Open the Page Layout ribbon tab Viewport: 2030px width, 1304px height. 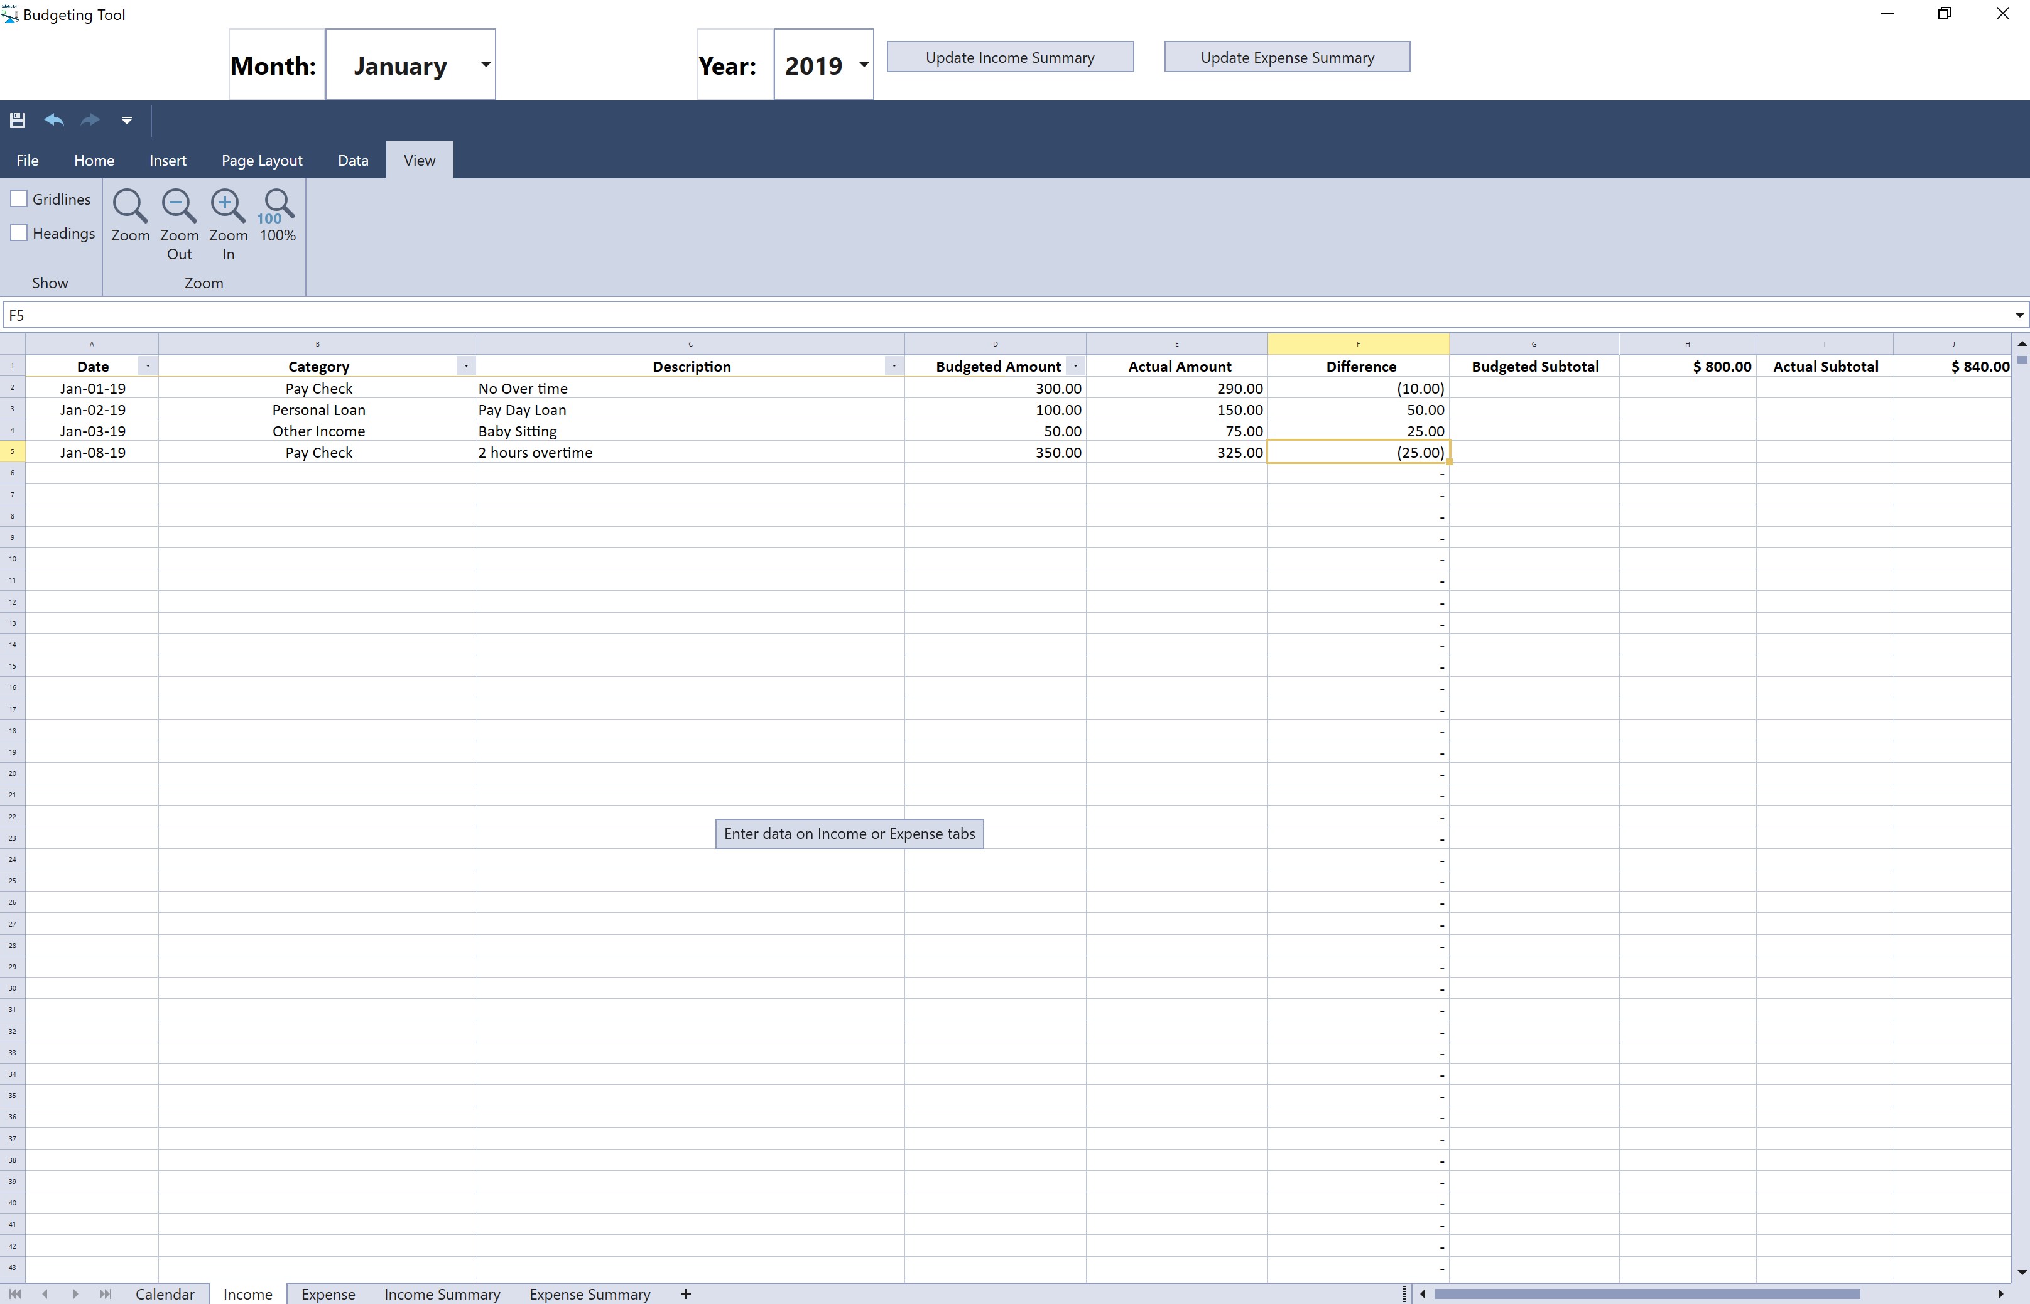click(x=262, y=161)
